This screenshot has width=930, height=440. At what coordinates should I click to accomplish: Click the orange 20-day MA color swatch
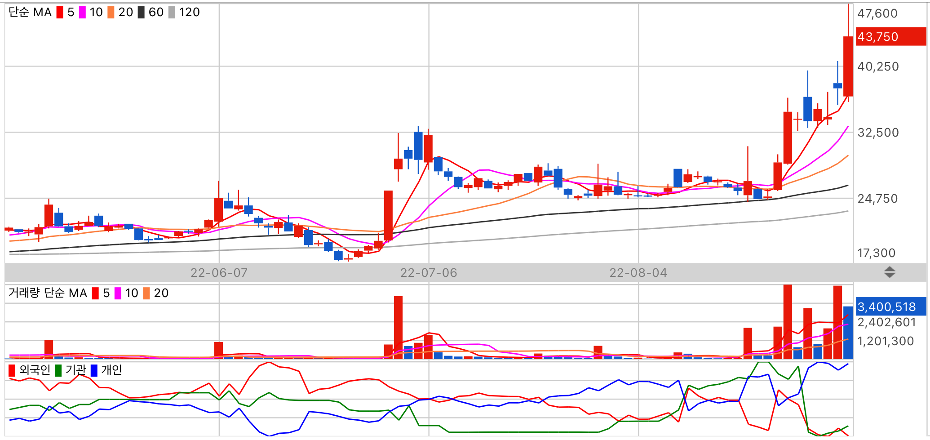pos(111,13)
